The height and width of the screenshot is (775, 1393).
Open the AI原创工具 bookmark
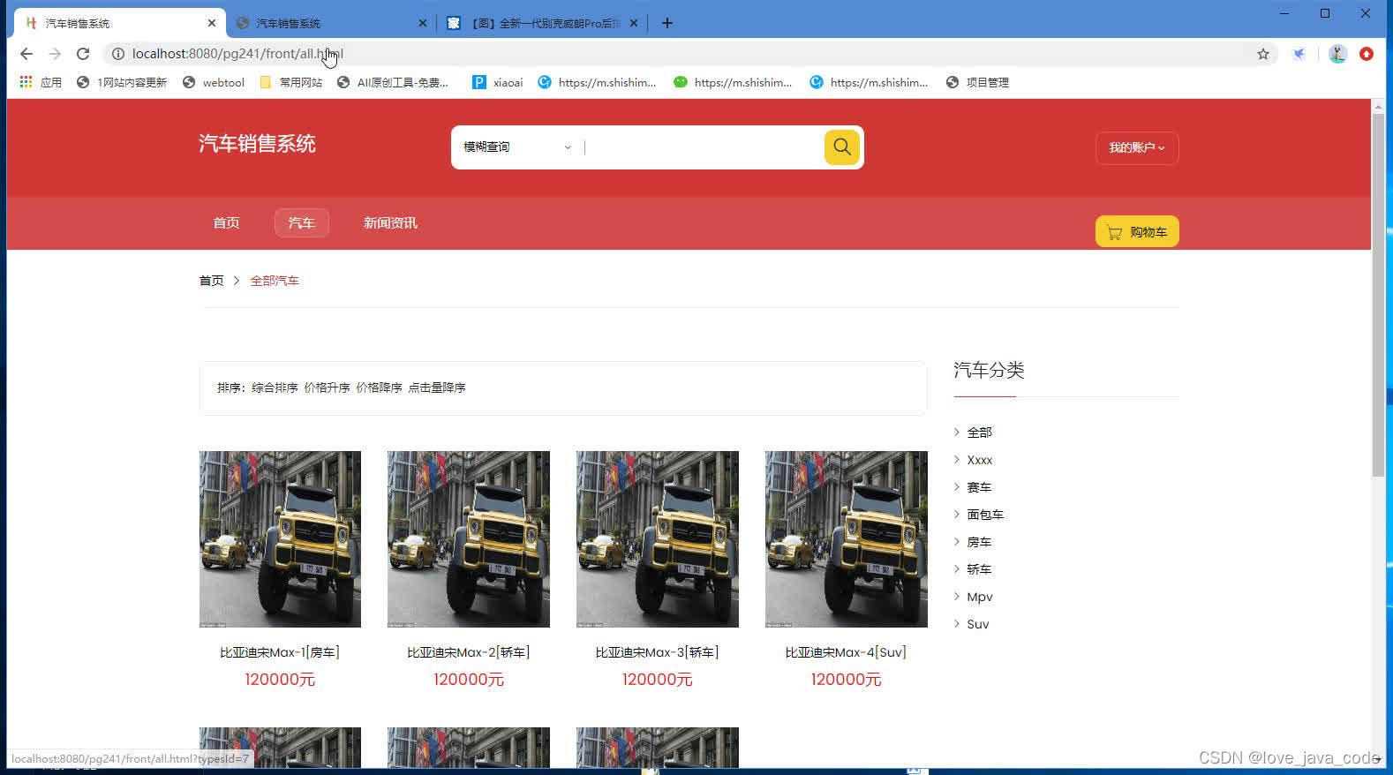pyautogui.click(x=393, y=82)
